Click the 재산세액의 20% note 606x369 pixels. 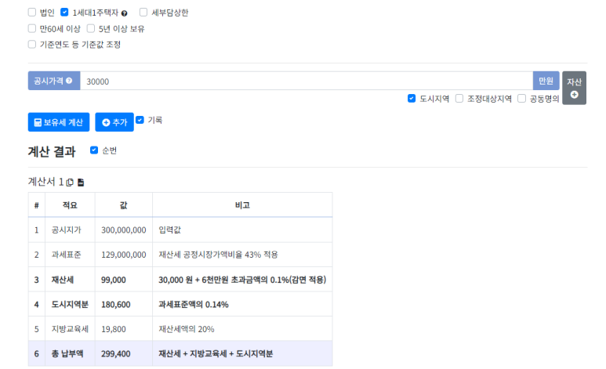(x=187, y=329)
